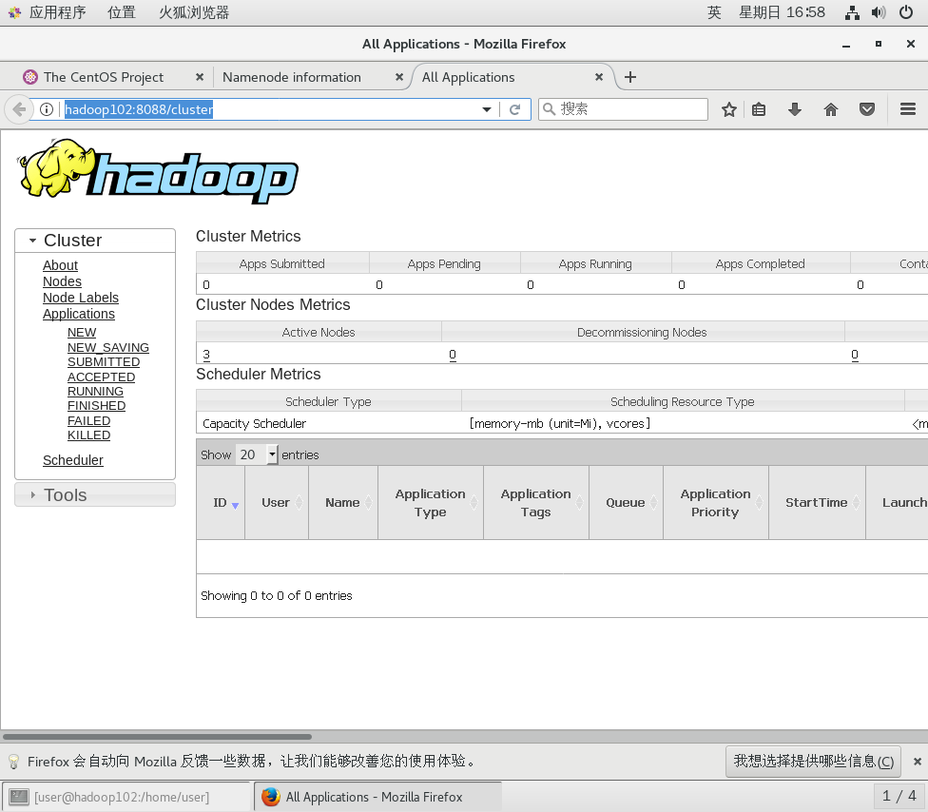Close The CentOS Project tab
Image resolution: width=928 pixels, height=812 pixels.
[x=200, y=77]
